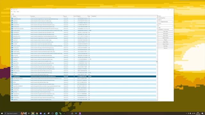Focus the File ID text field
205x115 pixels.
pyautogui.click(x=165, y=26)
